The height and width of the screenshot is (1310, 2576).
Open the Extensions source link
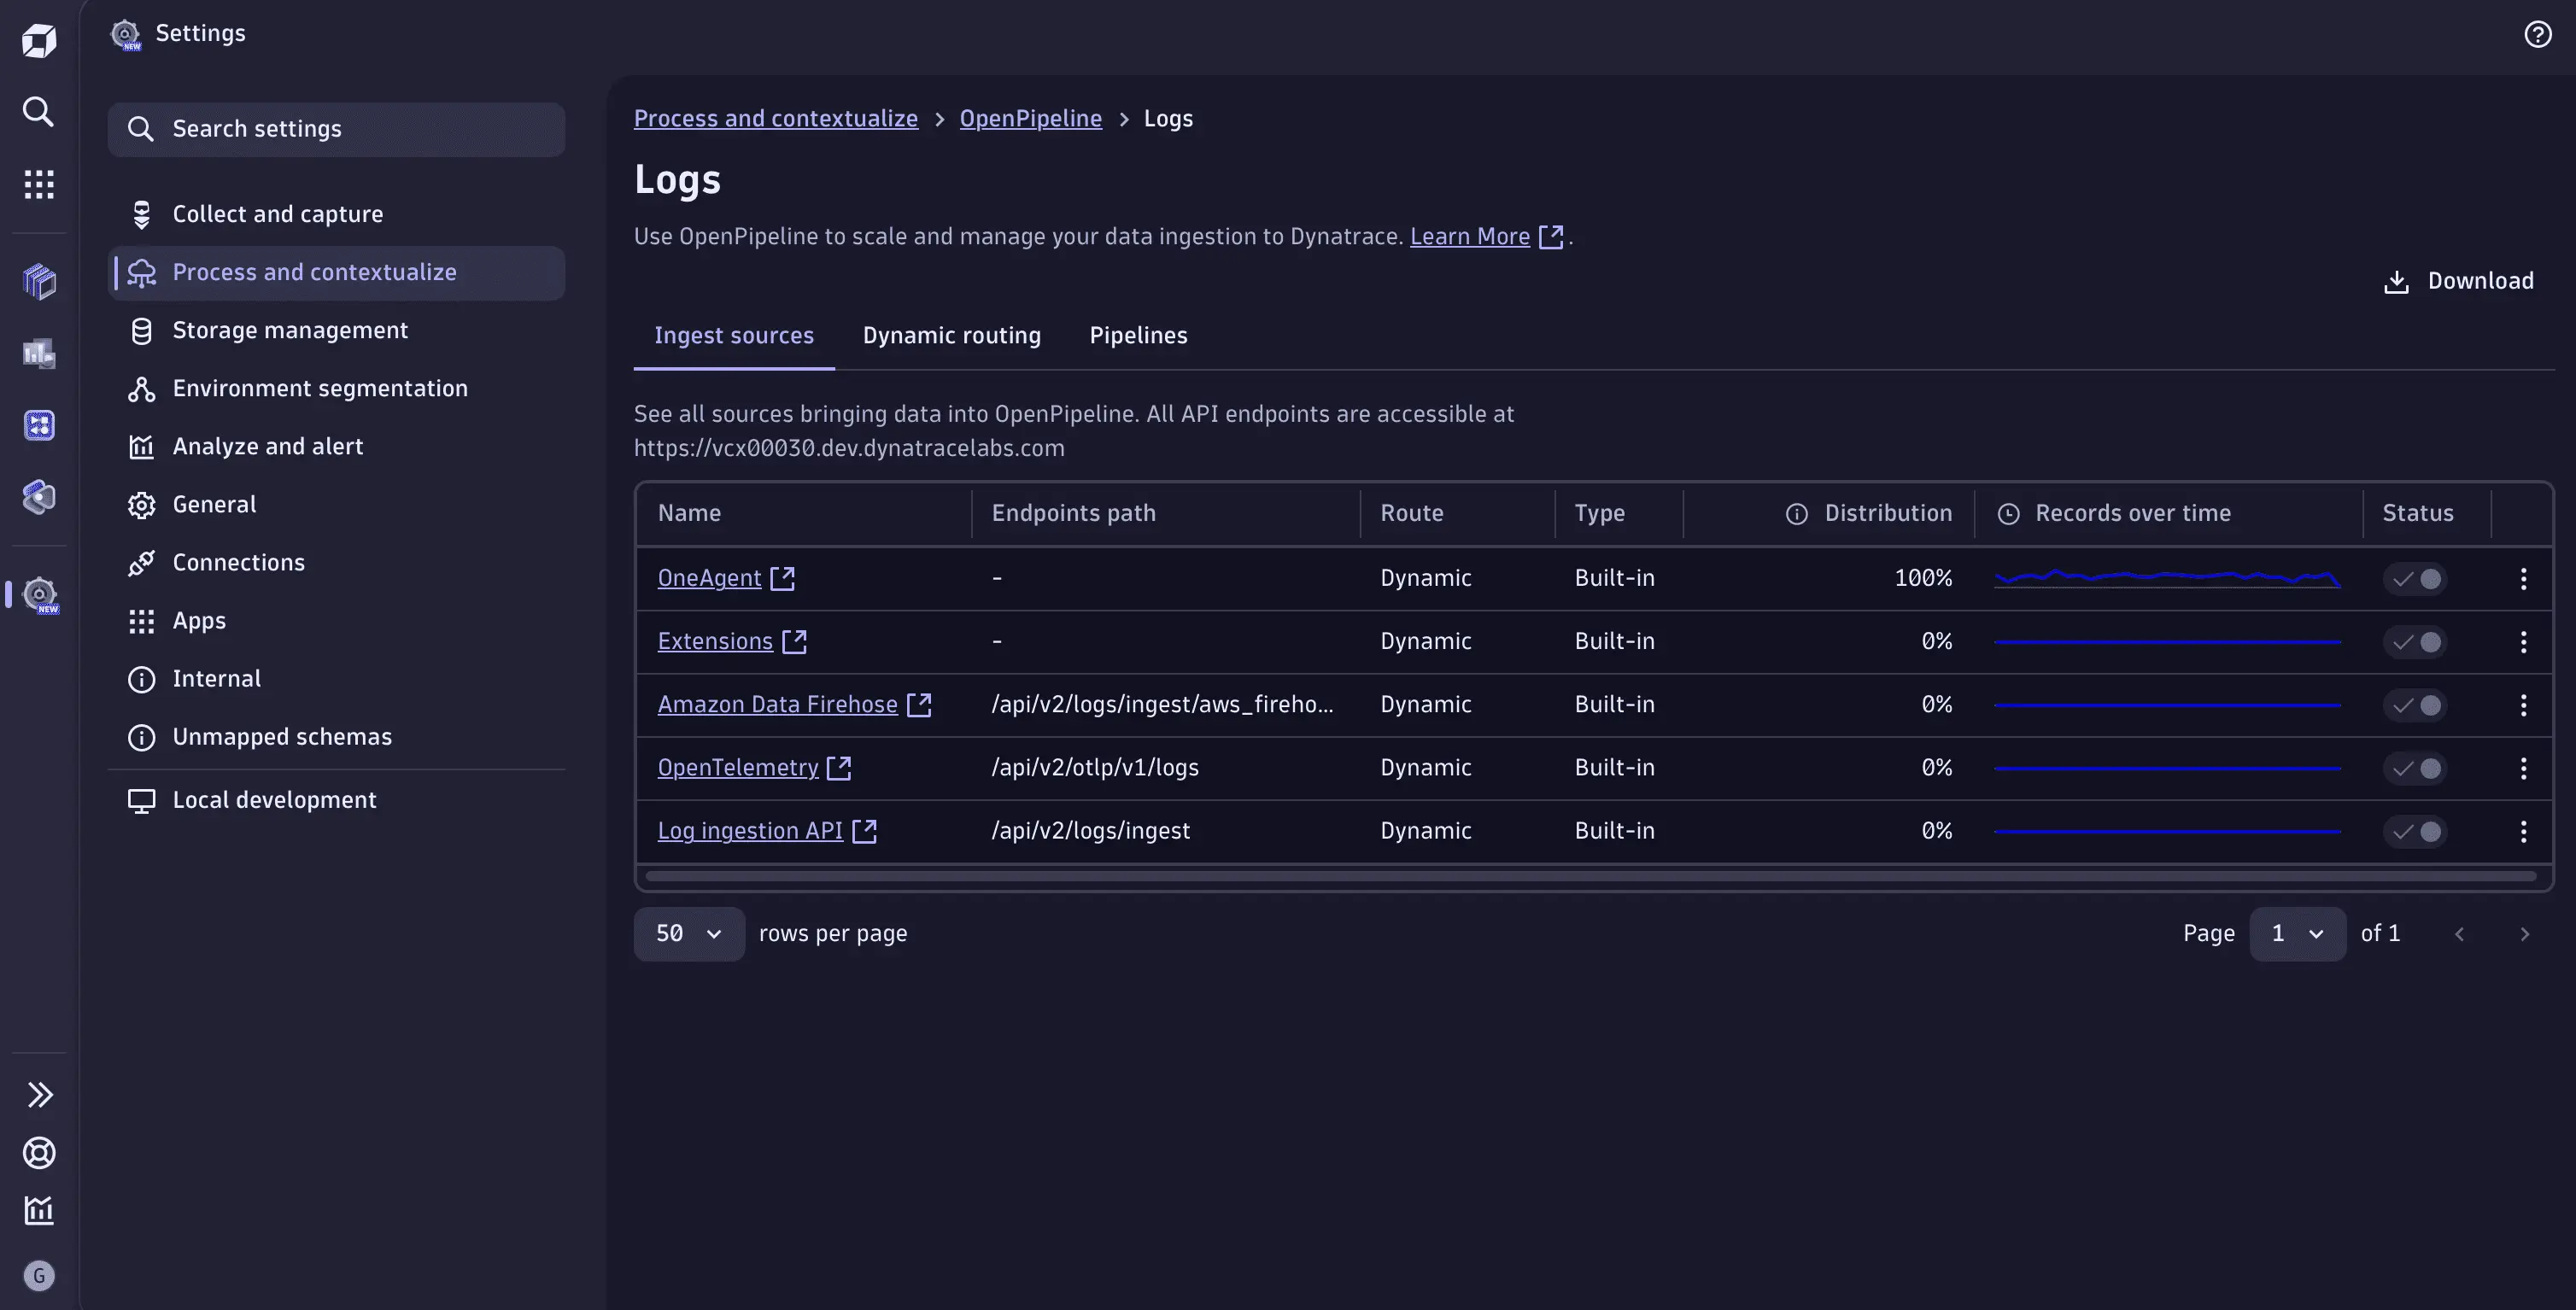(x=715, y=641)
